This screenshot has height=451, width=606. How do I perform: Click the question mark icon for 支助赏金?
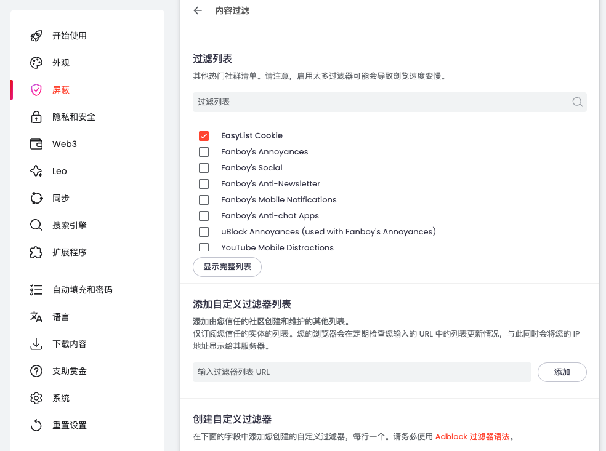point(36,371)
